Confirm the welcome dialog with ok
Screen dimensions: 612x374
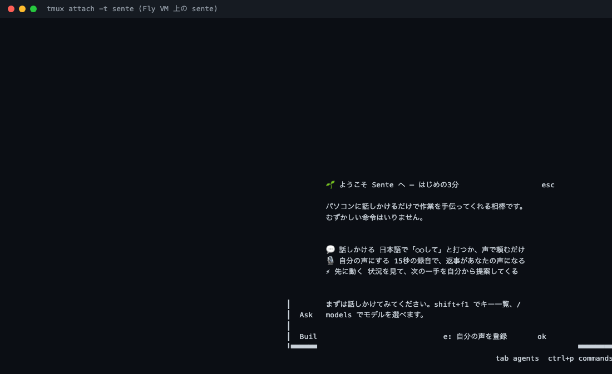(x=542, y=337)
